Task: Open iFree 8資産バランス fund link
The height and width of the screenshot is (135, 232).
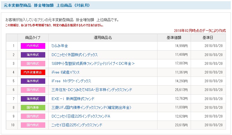Action: (65, 72)
